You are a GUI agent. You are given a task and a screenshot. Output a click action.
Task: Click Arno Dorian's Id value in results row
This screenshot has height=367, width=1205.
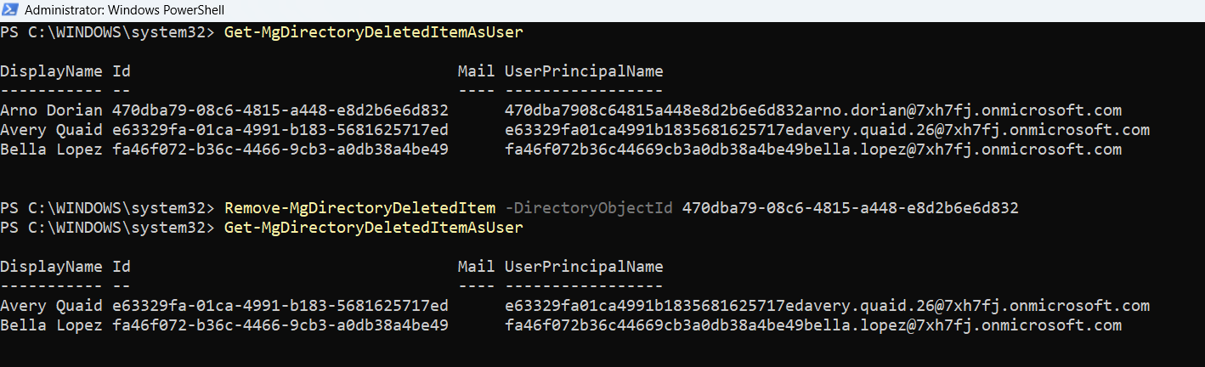click(x=280, y=110)
